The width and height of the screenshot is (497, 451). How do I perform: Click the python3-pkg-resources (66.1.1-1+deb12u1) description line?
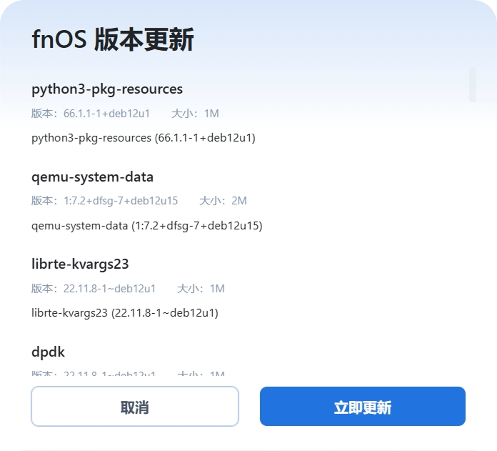pyautogui.click(x=144, y=137)
